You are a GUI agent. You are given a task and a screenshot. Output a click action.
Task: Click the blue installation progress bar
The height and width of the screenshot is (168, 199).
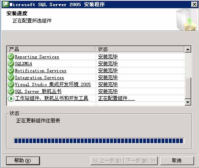pos(99,141)
